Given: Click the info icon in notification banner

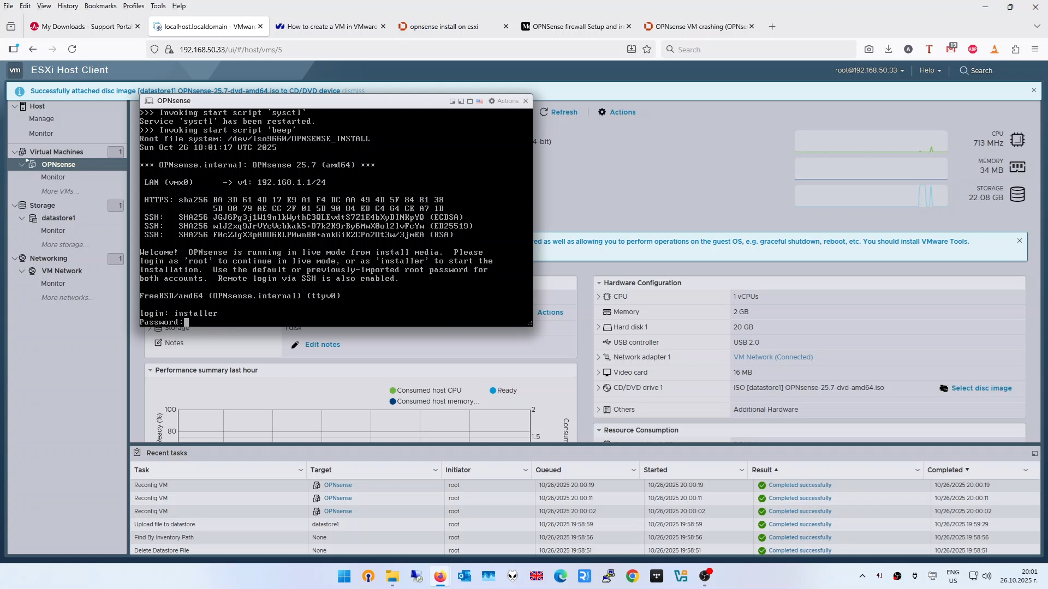Looking at the screenshot, I should pos(20,92).
